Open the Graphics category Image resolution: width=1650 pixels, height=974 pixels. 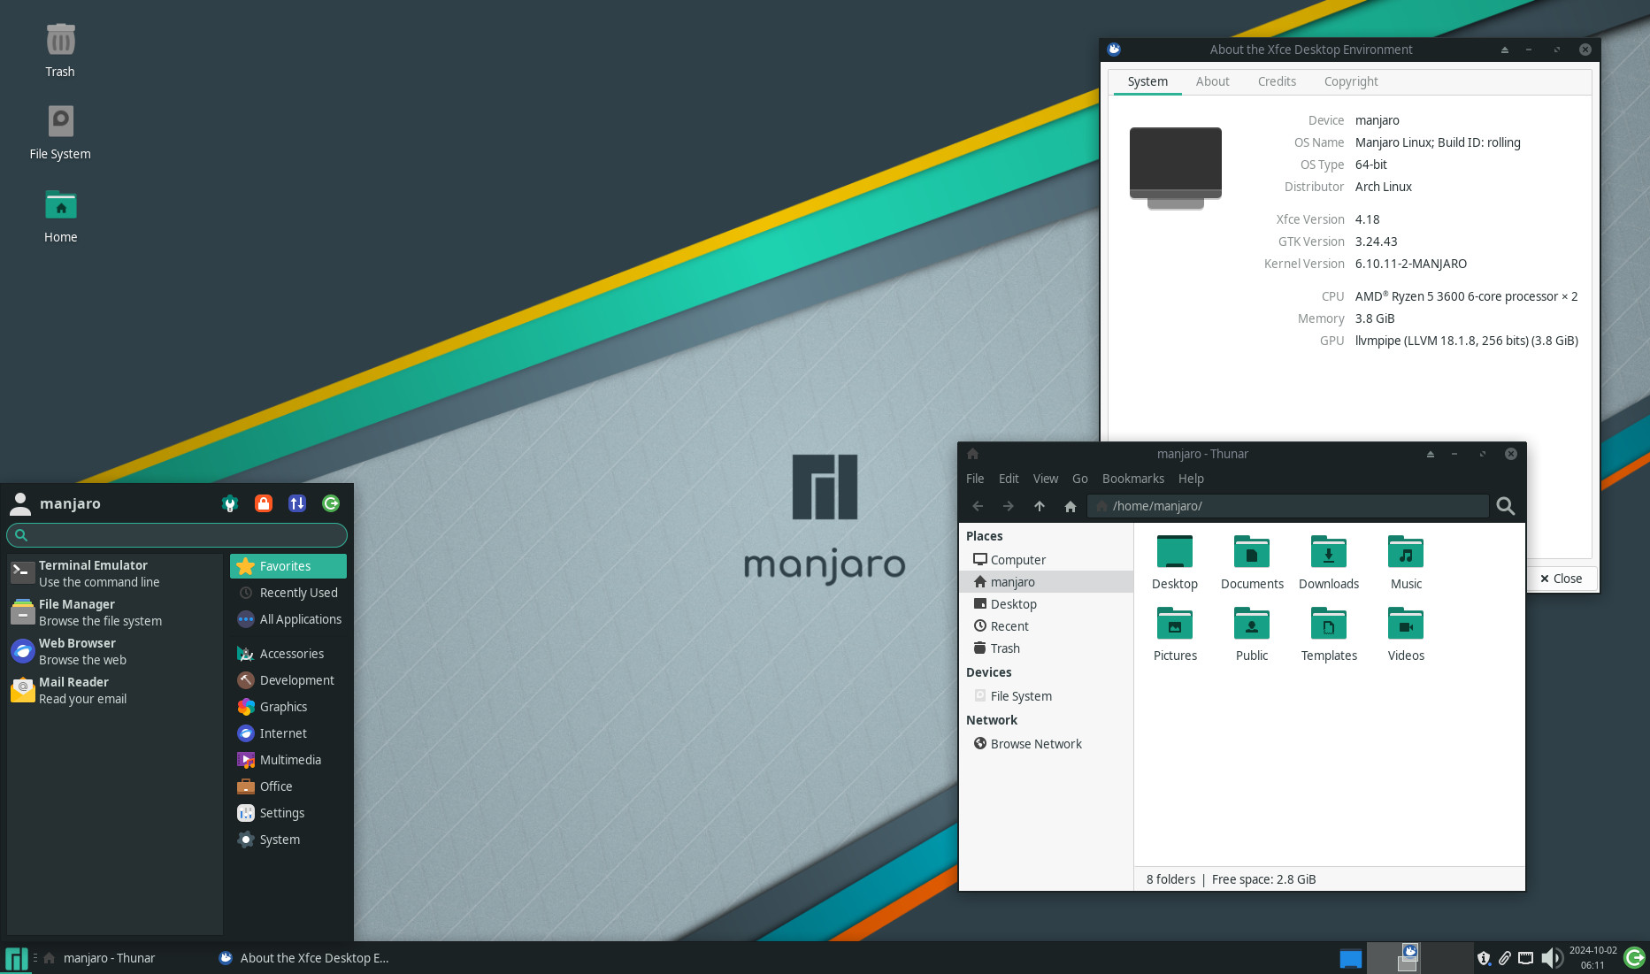coord(288,707)
